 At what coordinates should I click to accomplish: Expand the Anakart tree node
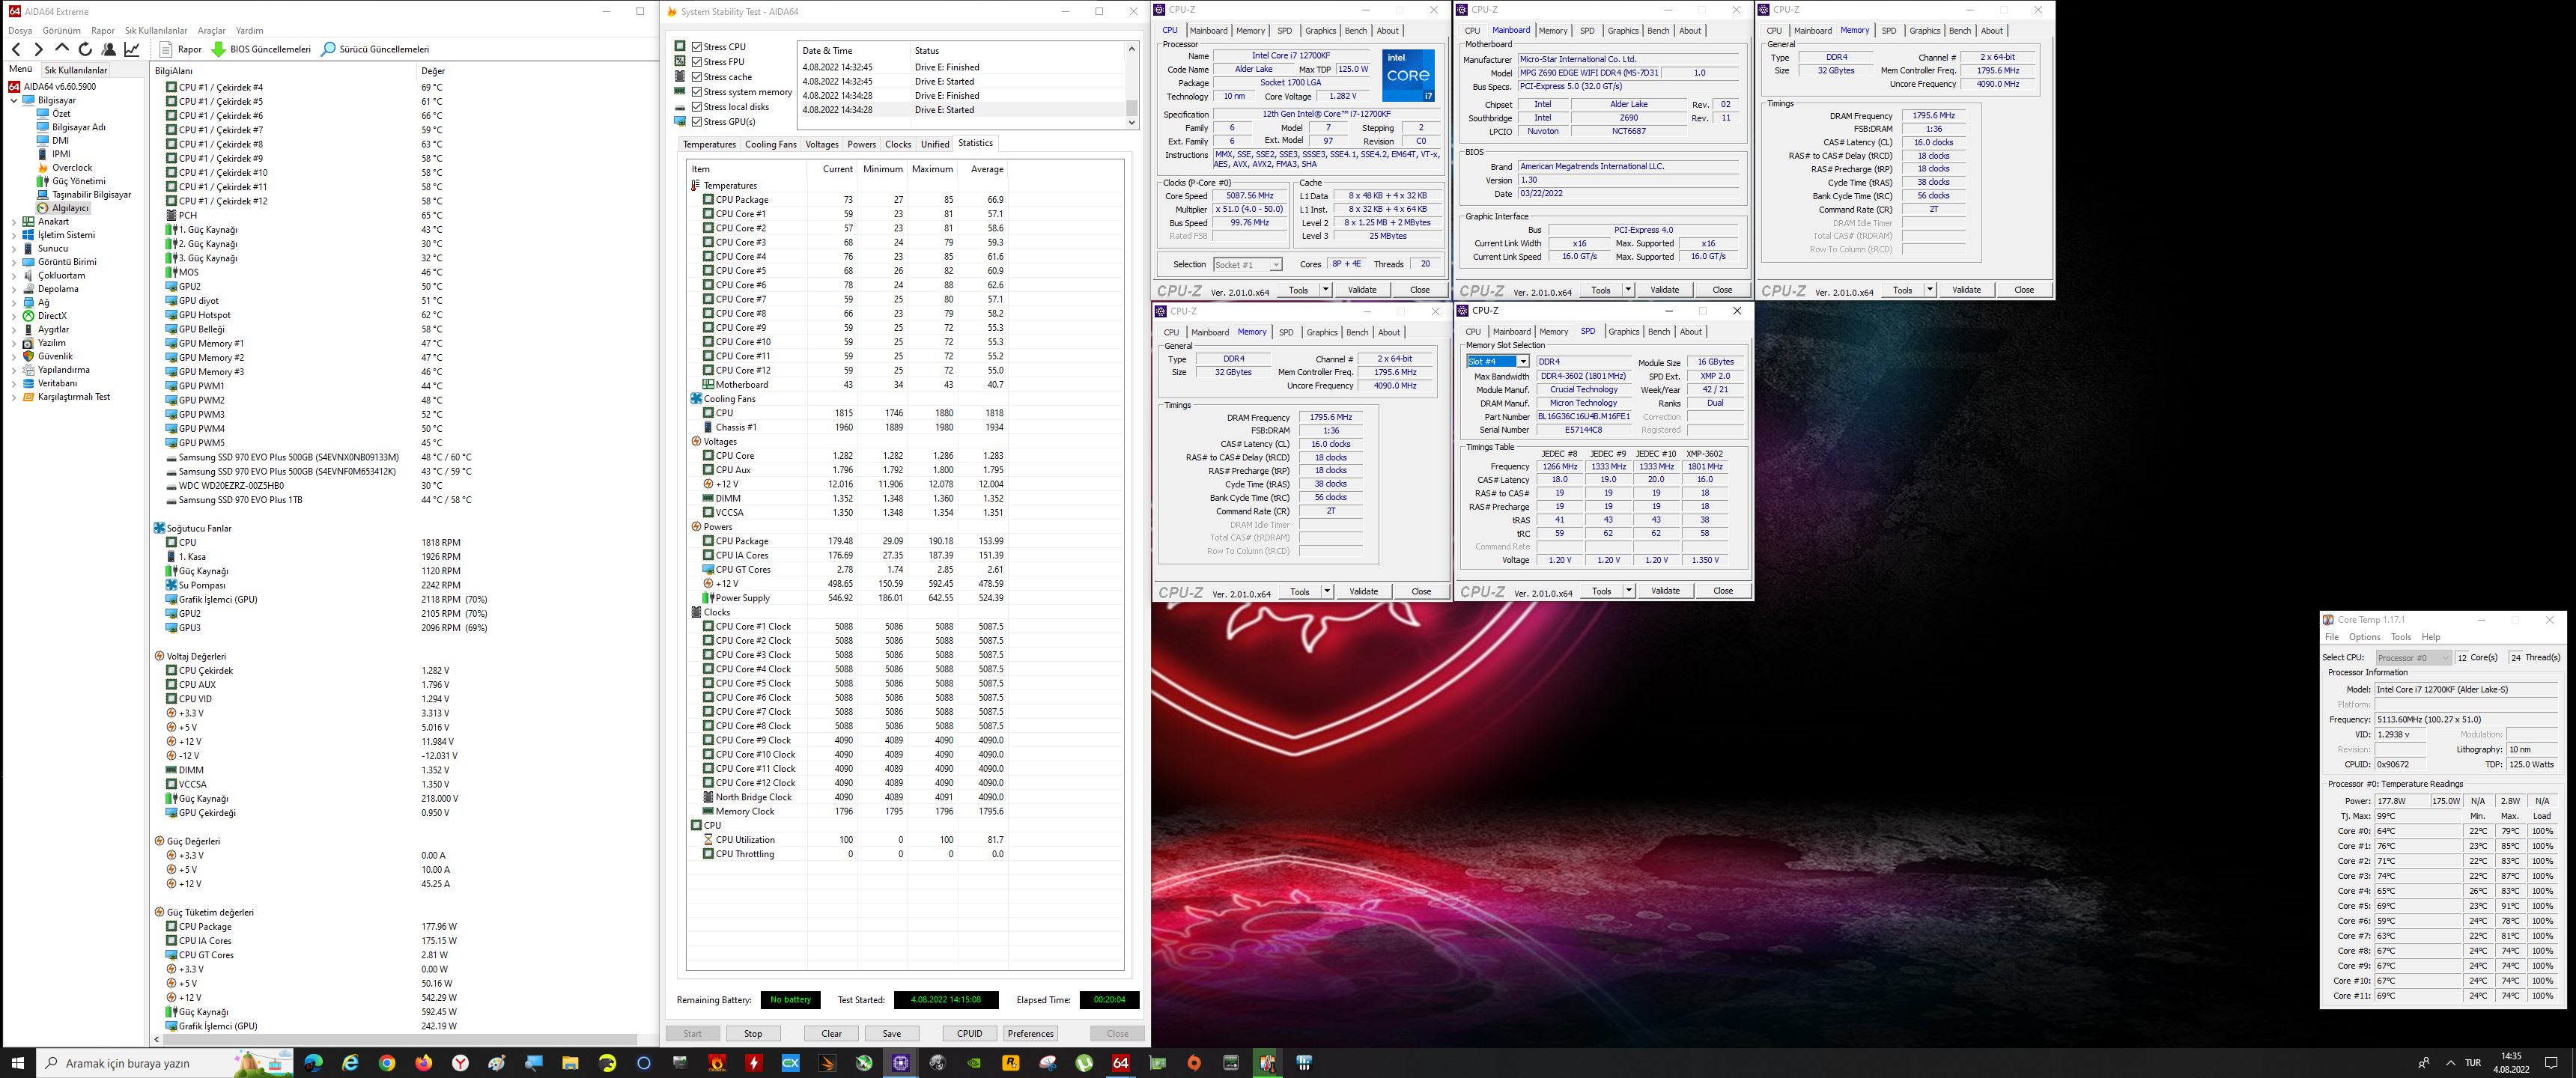(x=14, y=222)
